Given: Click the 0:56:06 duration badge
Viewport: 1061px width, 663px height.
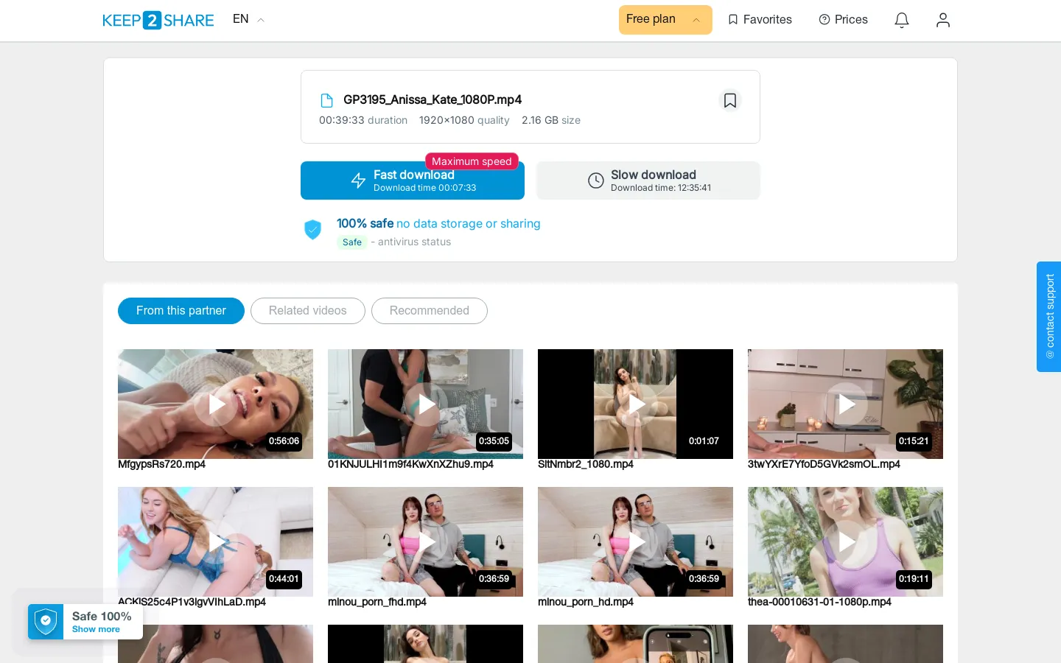Looking at the screenshot, I should click(284, 441).
